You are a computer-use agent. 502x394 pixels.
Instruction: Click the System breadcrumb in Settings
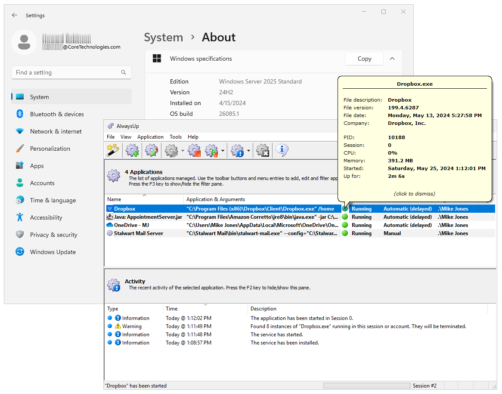[x=163, y=37]
